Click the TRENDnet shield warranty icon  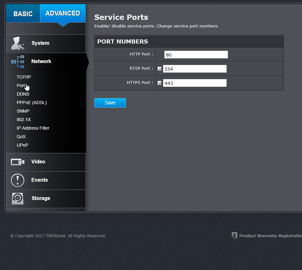pyautogui.click(x=234, y=236)
